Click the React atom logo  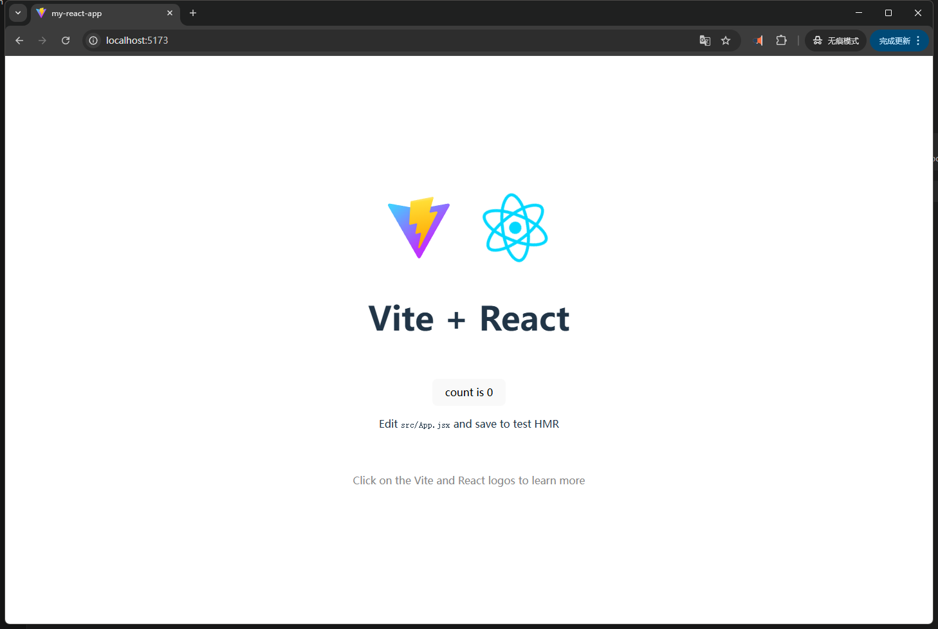[515, 228]
